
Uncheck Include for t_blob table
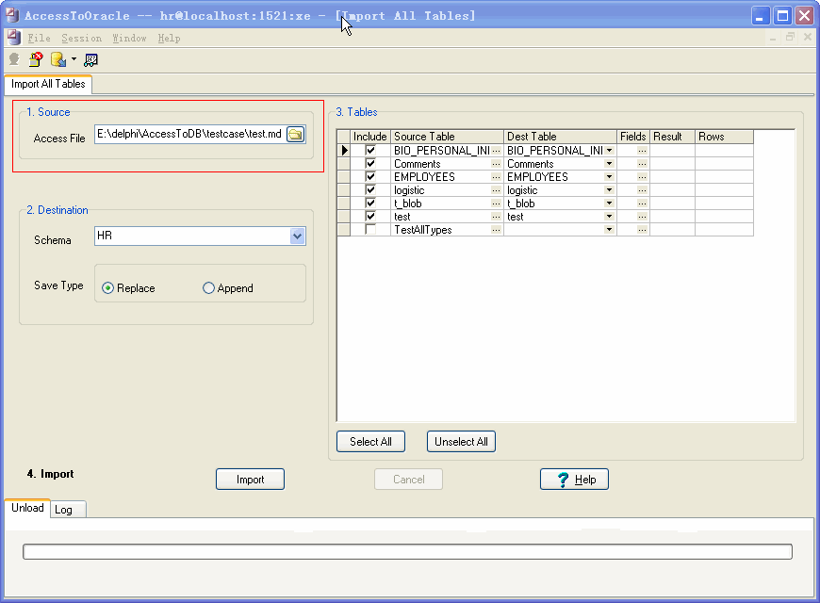tap(370, 203)
